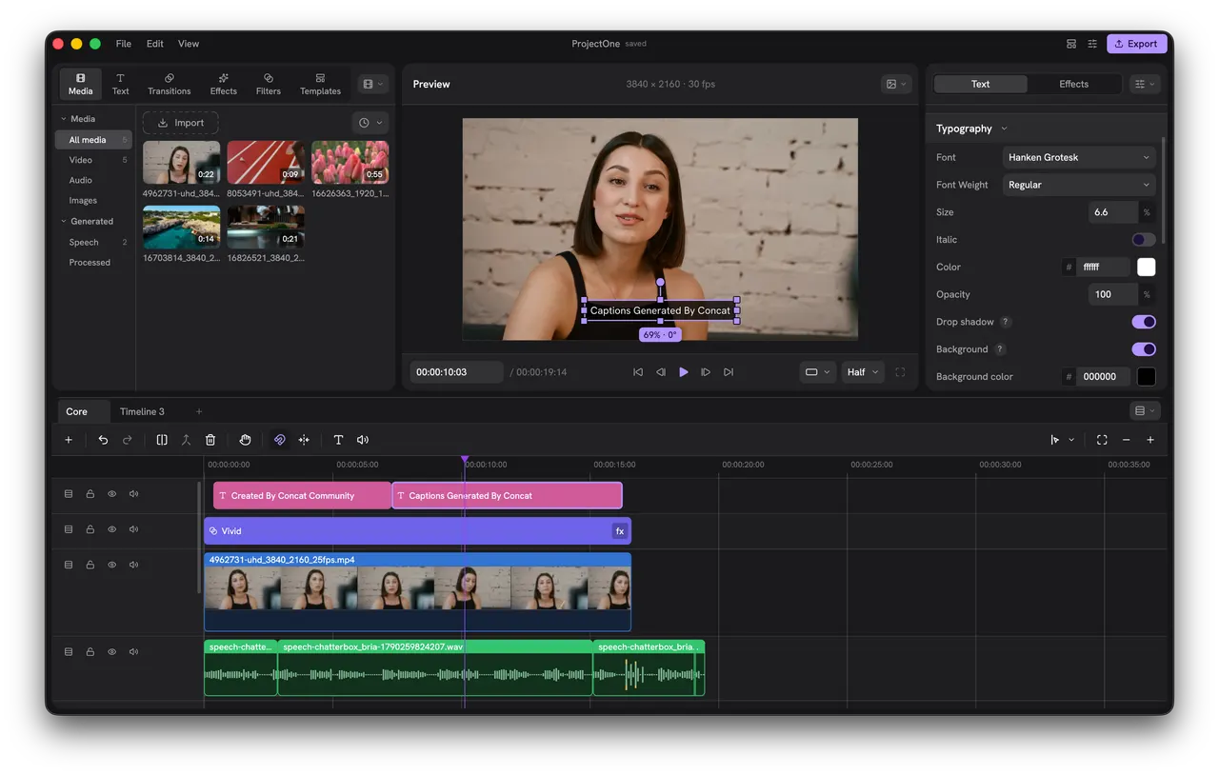Image resolution: width=1219 pixels, height=775 pixels.
Task: Change preview quality from Half
Action: (863, 372)
